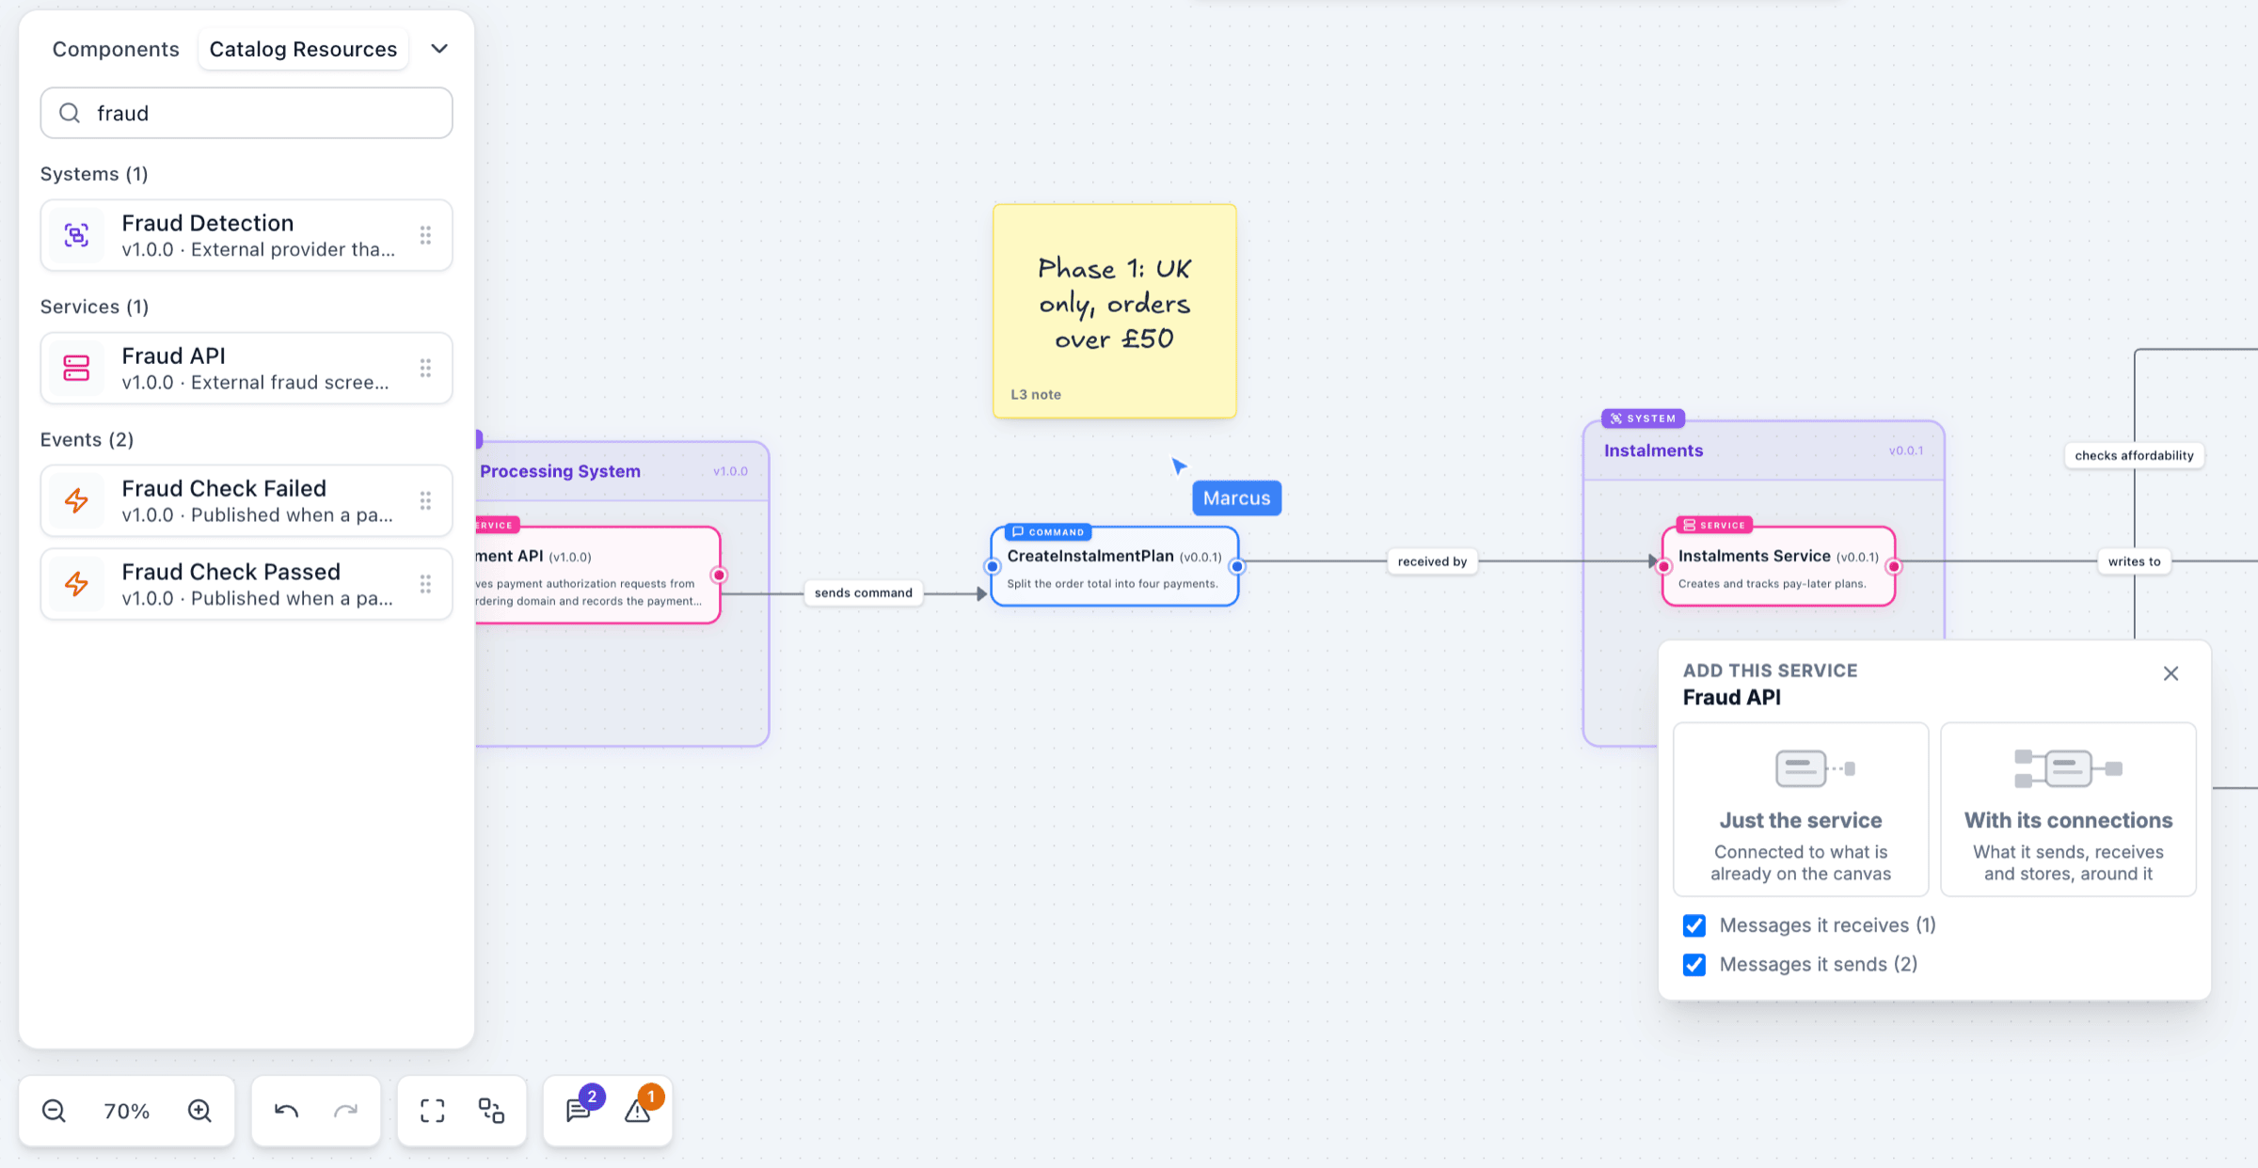Click the received by edge label
Viewport: 2258px width, 1168px height.
tap(1432, 561)
